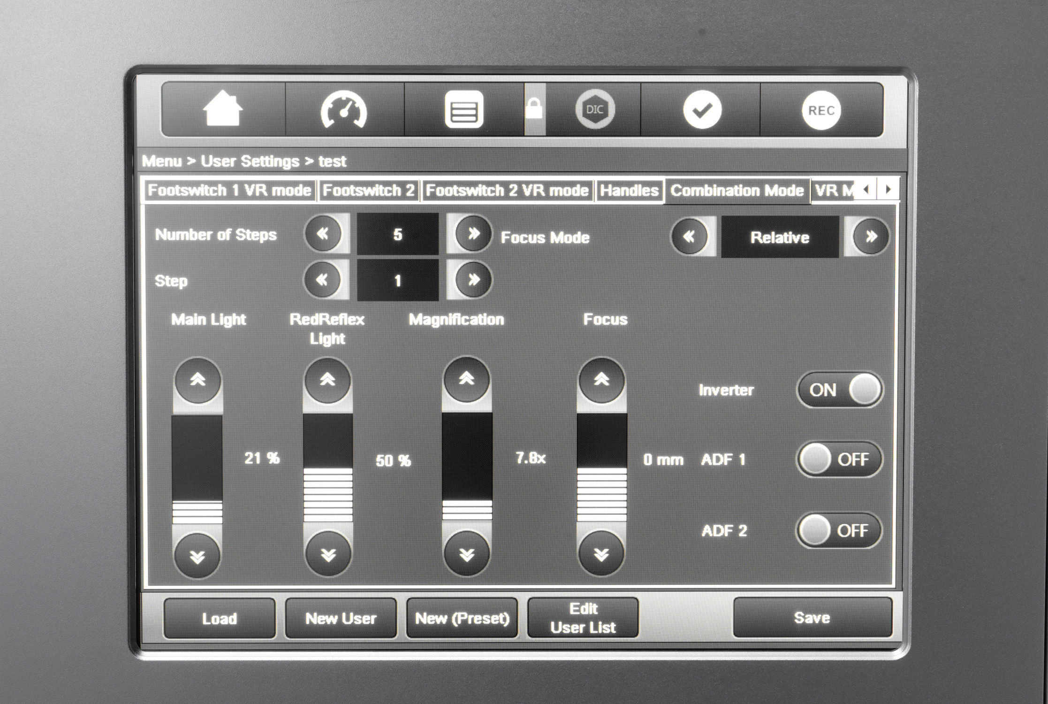Screen dimensions: 1048x704
Task: Click the Edit User List button
Action: coord(583,618)
